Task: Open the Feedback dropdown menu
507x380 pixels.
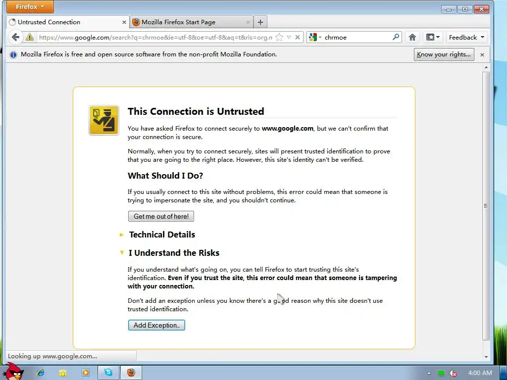Action: tap(466, 38)
